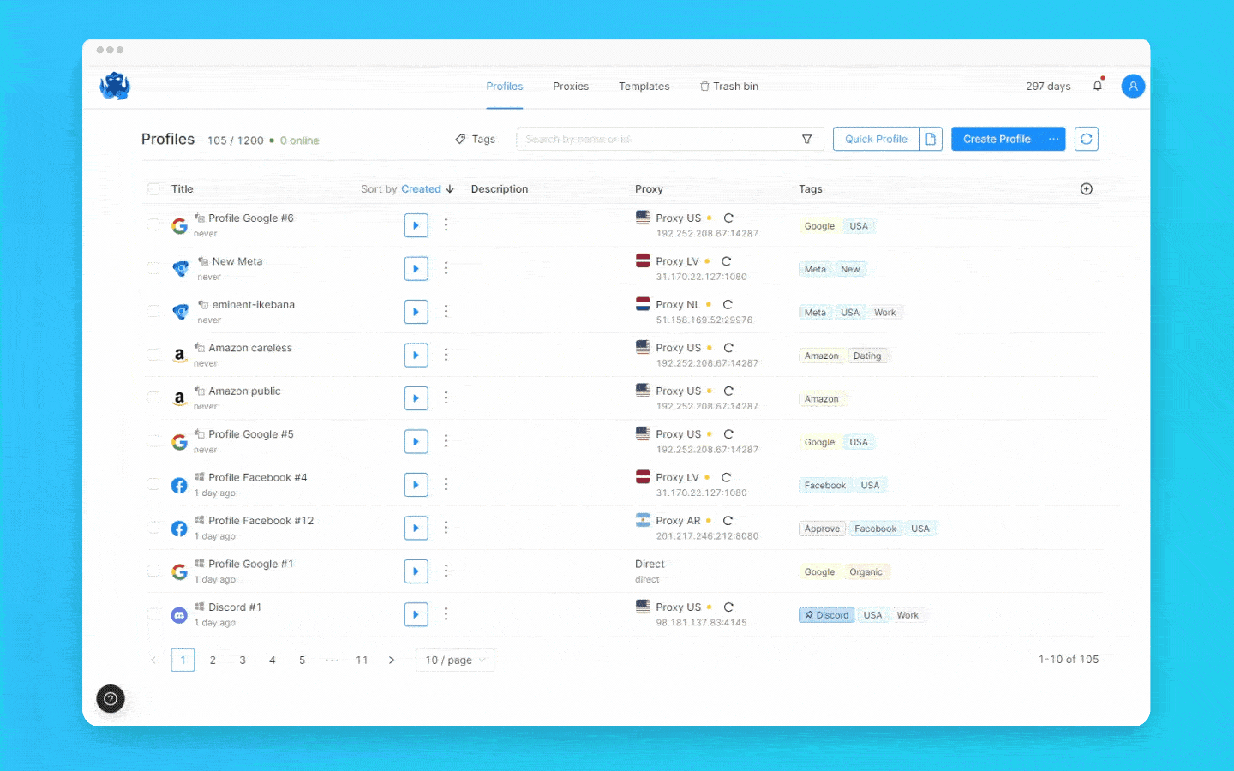Refresh the proxy for Amazon careless
1234x771 pixels.
pos(728,346)
